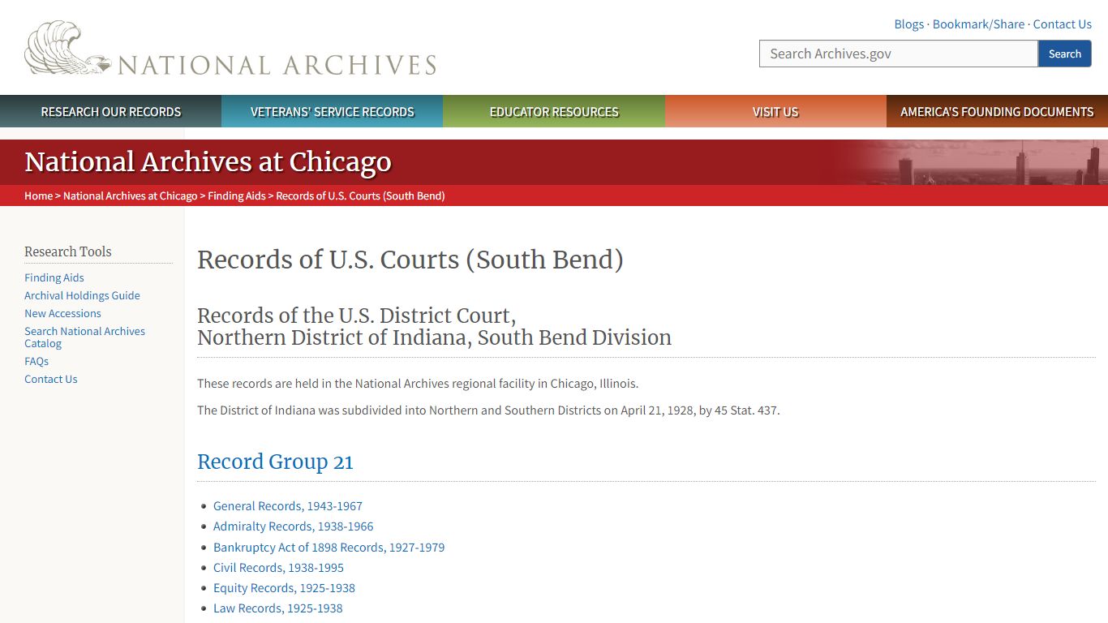
Task: Open Contact Us in the sidebar
Action: [x=51, y=379]
